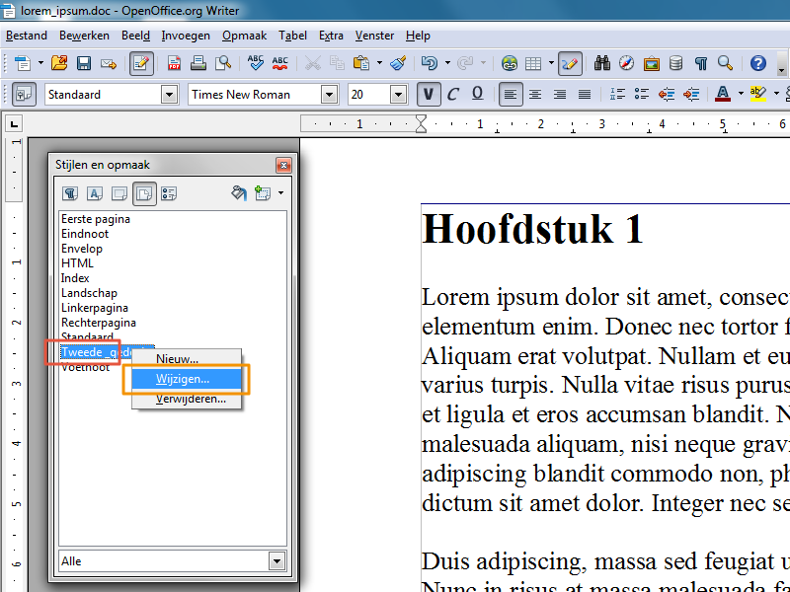The width and height of the screenshot is (790, 592).
Task: Expand Undo history dropdown arrow
Action: click(447, 63)
